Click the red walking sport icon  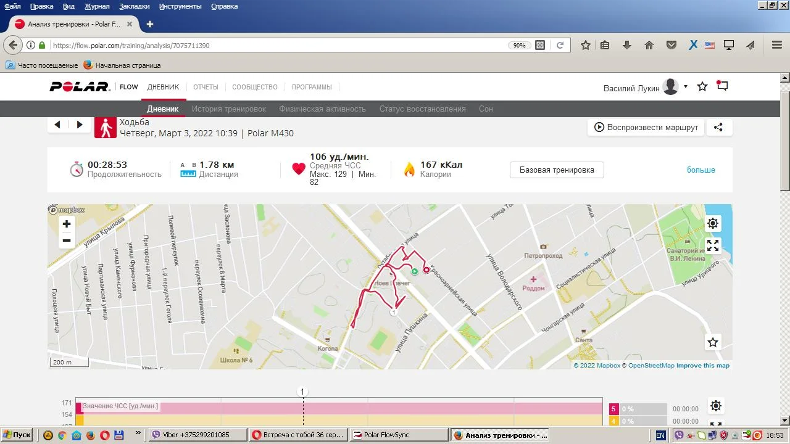click(106, 127)
